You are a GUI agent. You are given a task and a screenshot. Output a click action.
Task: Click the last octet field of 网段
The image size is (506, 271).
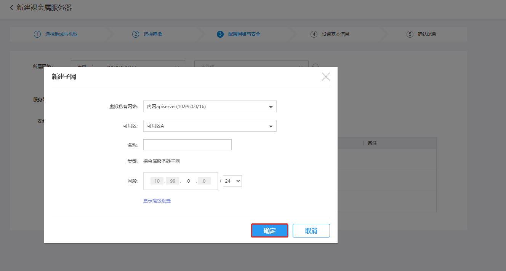click(x=204, y=181)
